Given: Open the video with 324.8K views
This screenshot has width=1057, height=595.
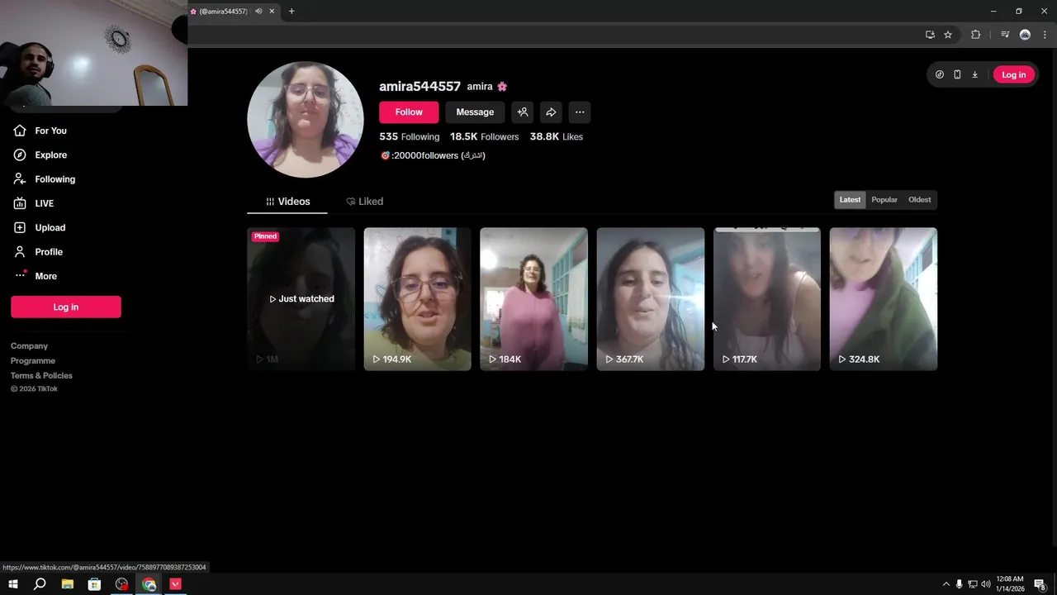Looking at the screenshot, I should pyautogui.click(x=884, y=299).
